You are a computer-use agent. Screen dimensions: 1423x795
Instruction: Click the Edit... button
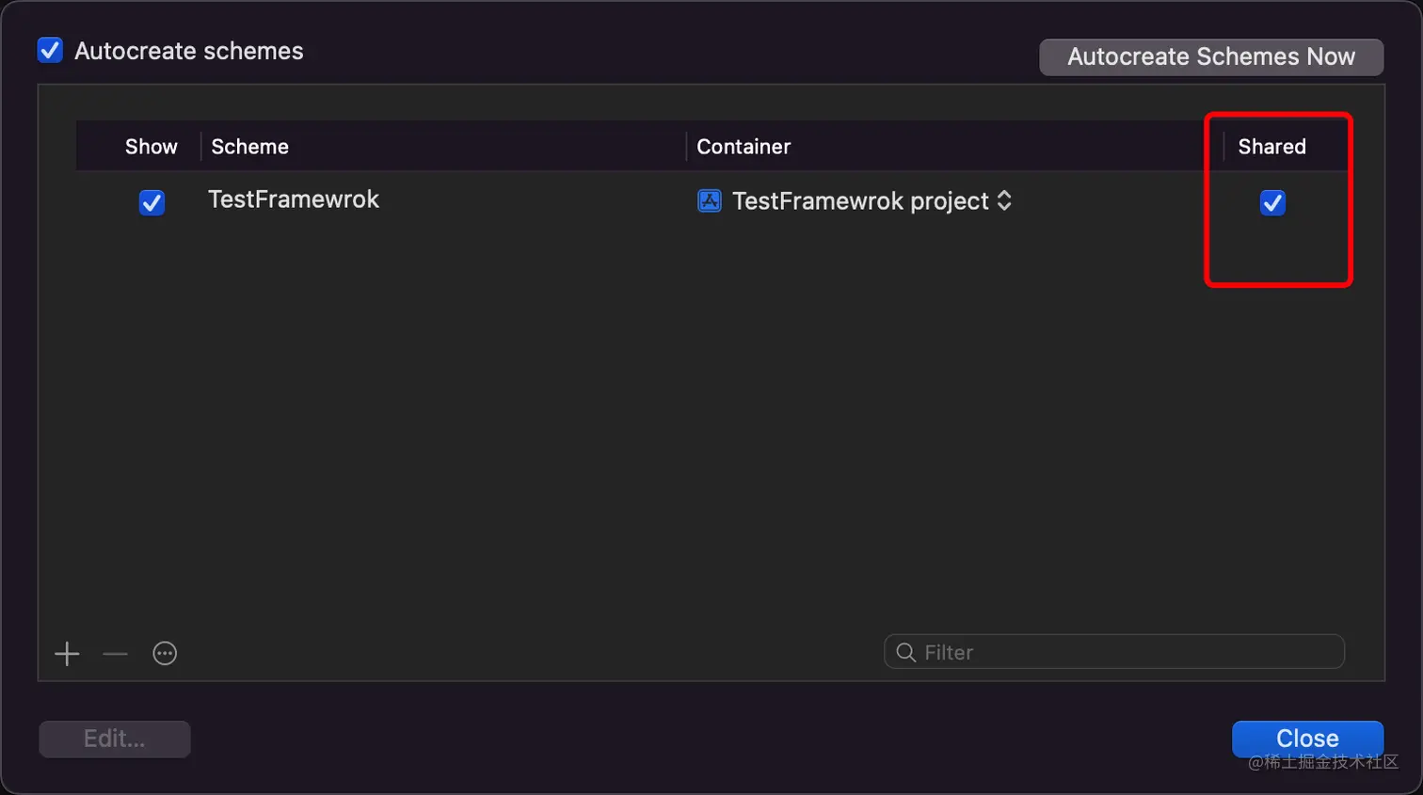(115, 739)
